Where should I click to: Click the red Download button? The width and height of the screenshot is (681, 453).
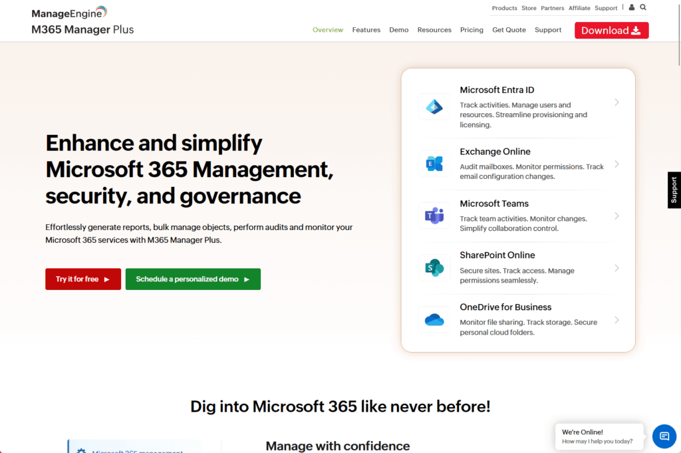612,31
